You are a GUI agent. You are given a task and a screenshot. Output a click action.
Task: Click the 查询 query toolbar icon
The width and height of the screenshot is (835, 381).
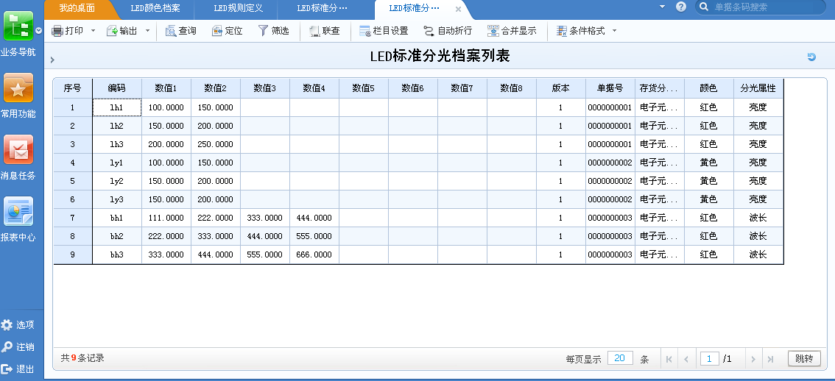point(171,31)
